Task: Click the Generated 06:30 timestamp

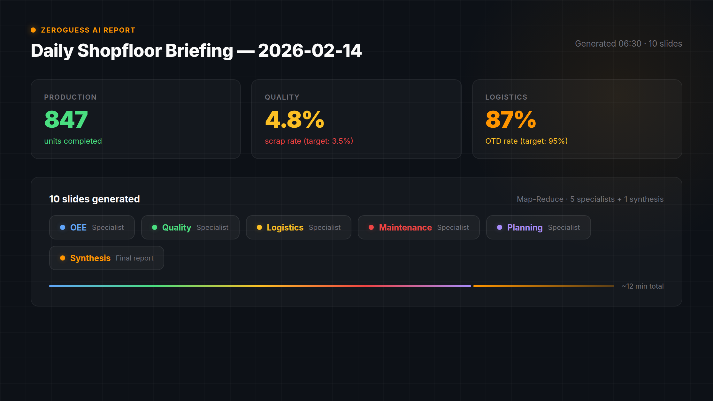Action: [628, 44]
